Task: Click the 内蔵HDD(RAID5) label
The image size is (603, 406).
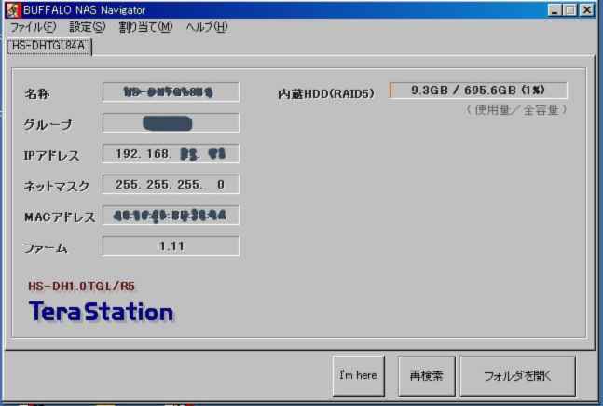Action: pos(325,93)
